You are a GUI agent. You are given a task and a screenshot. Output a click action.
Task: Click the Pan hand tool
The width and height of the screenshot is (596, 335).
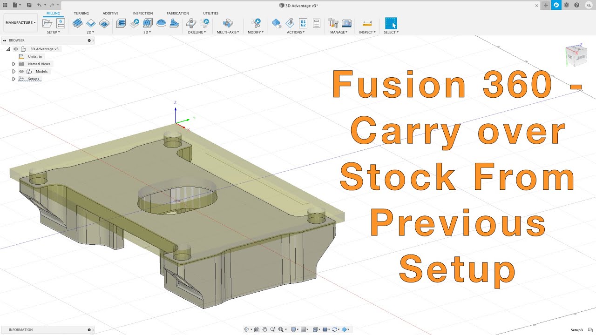point(265,329)
